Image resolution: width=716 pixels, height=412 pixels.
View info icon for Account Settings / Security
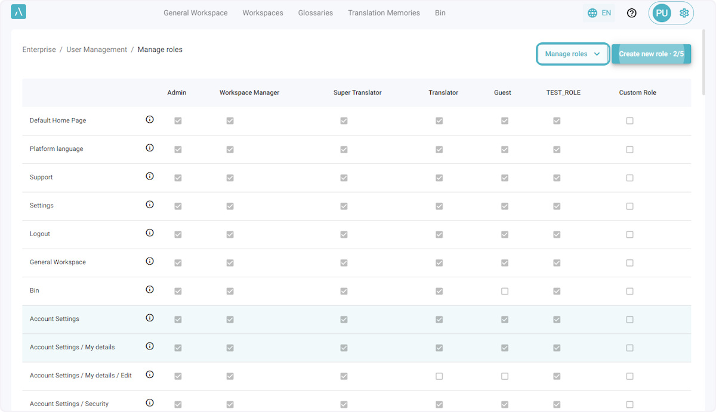pos(150,403)
